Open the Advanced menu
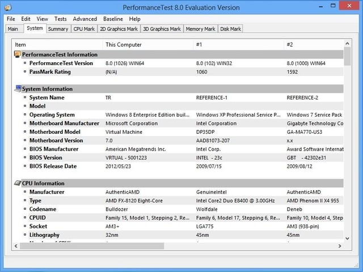The height and width of the screenshot is (272, 363). click(85, 19)
